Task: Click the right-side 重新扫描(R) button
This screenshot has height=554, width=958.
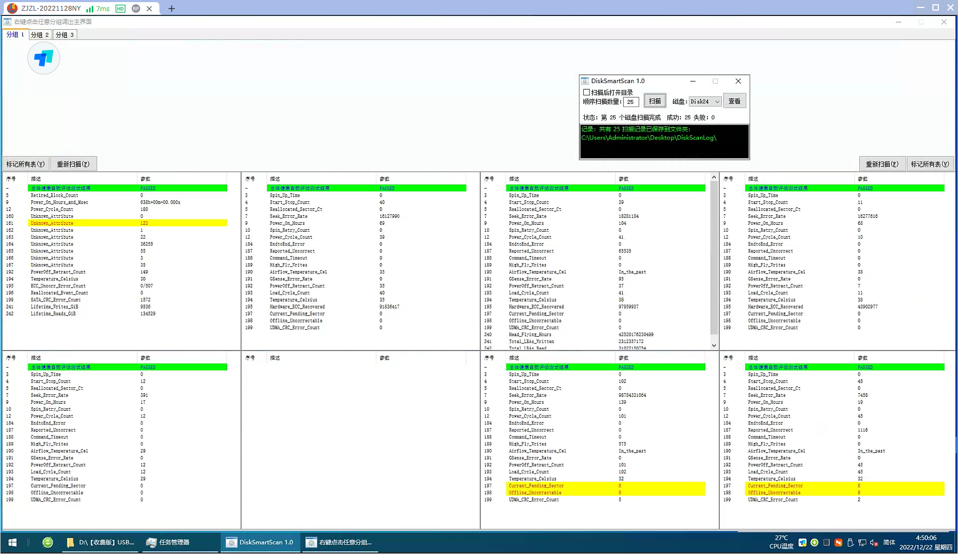Action: point(882,164)
